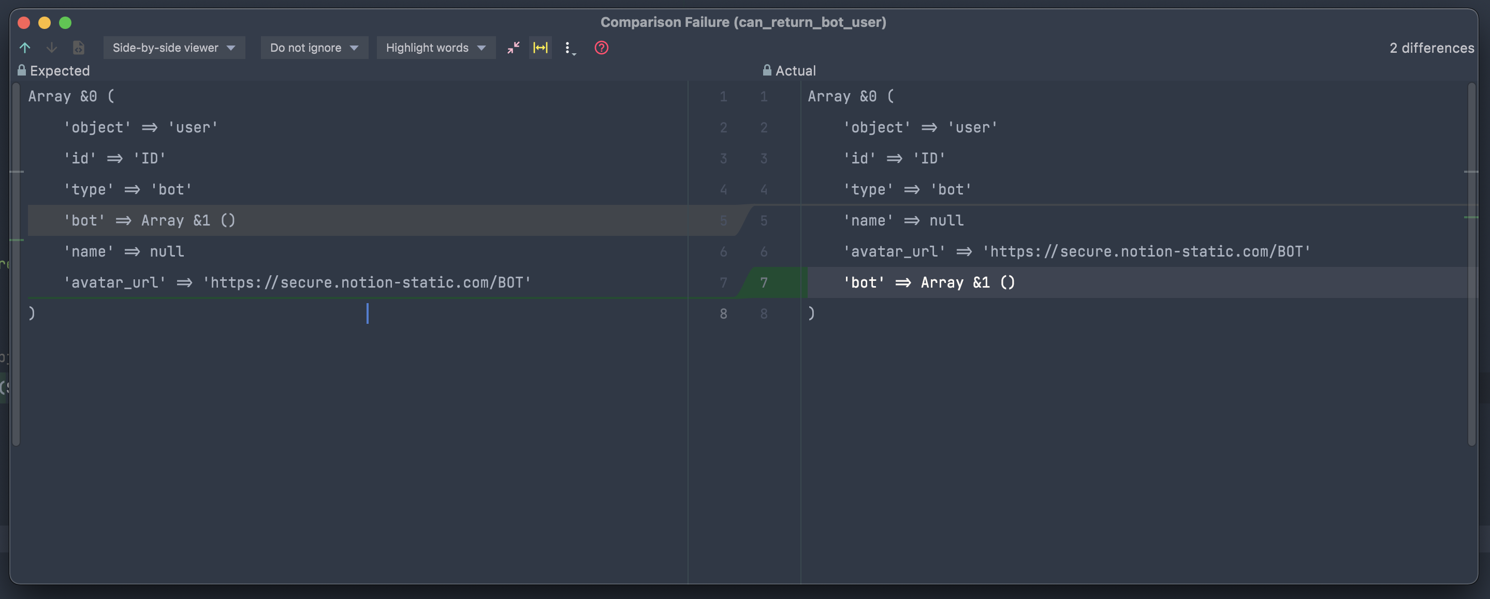Click the jump to source file icon
The image size is (1490, 599).
click(79, 48)
